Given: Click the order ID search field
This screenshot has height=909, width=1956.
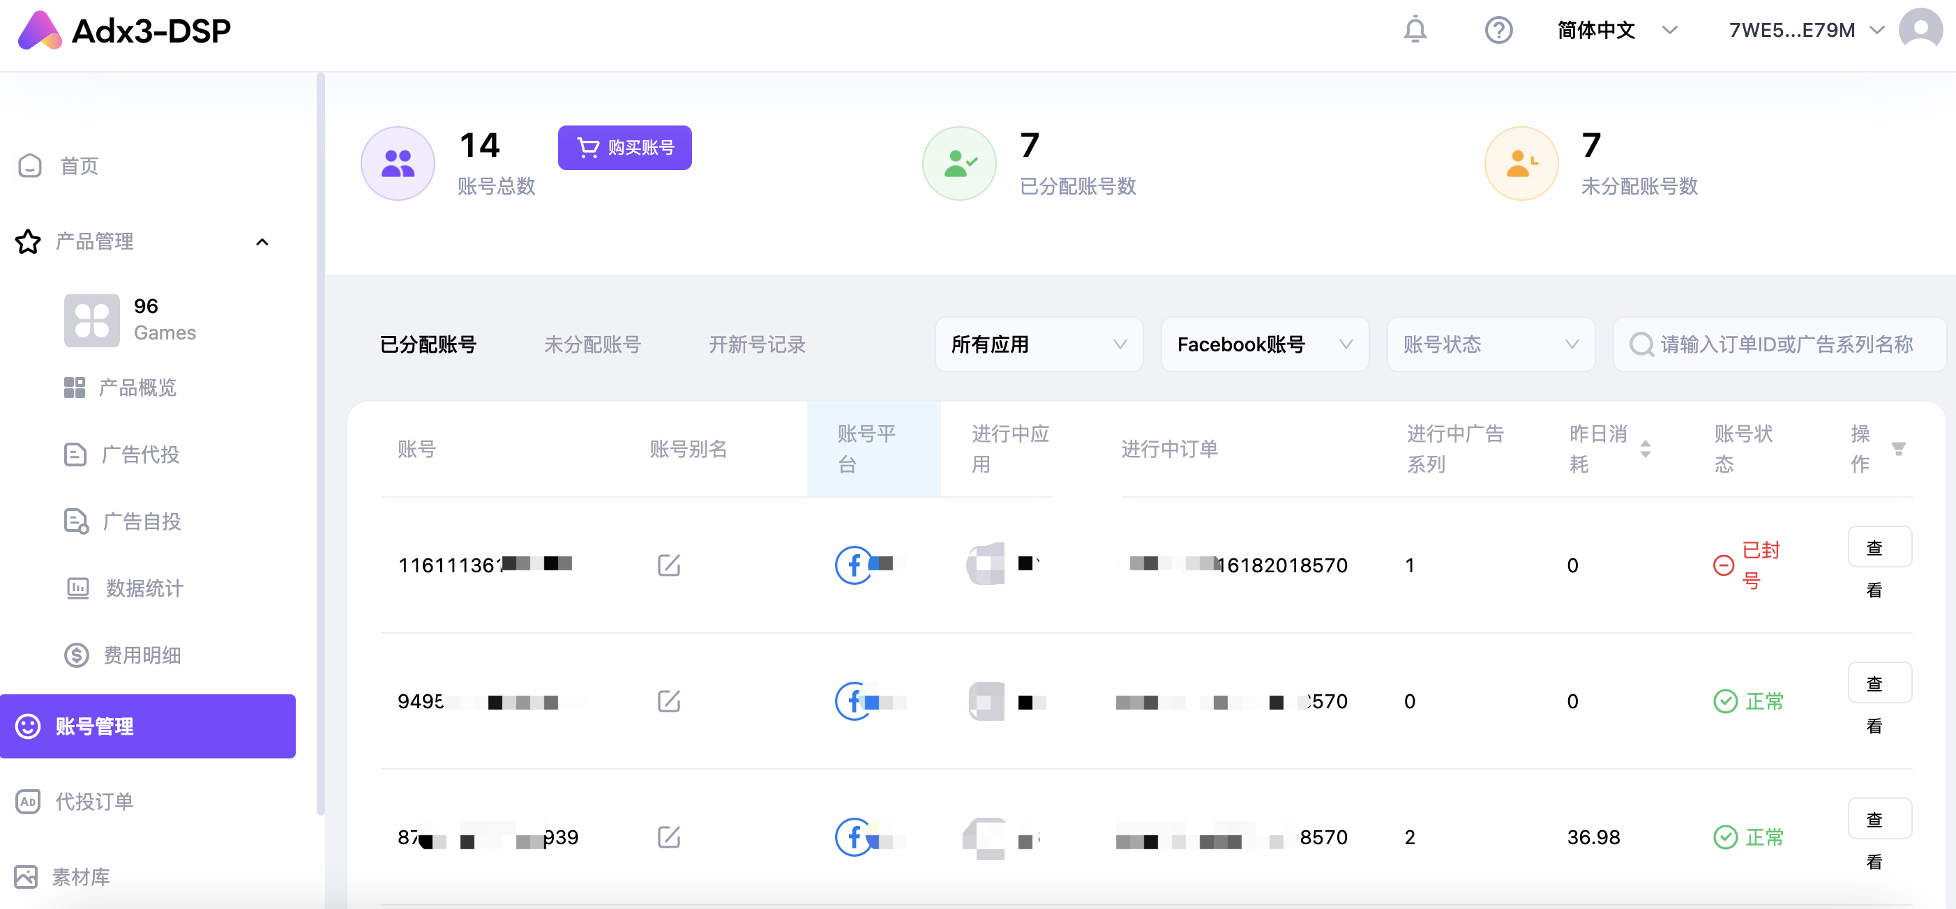Looking at the screenshot, I should pyautogui.click(x=1784, y=344).
